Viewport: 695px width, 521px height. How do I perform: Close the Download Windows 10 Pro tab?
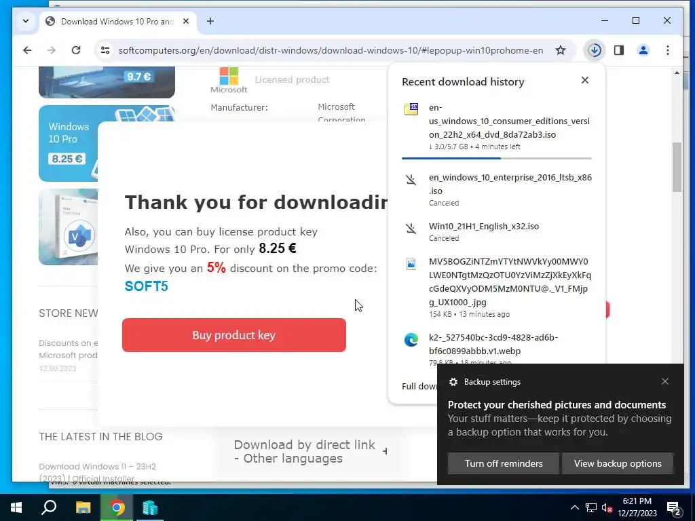[186, 21]
